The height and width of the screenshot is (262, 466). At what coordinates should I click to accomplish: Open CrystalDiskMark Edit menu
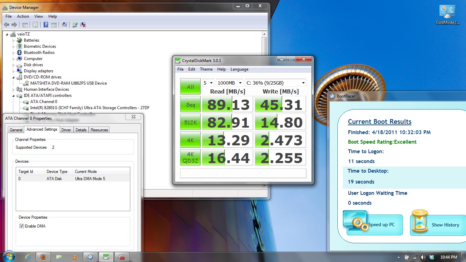pos(192,69)
